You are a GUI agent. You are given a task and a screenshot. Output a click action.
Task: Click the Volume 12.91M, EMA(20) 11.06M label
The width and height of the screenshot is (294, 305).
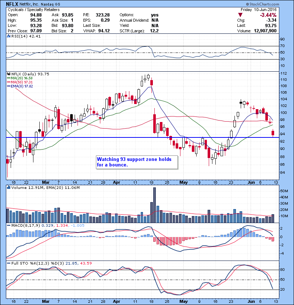pyautogui.click(x=45, y=187)
